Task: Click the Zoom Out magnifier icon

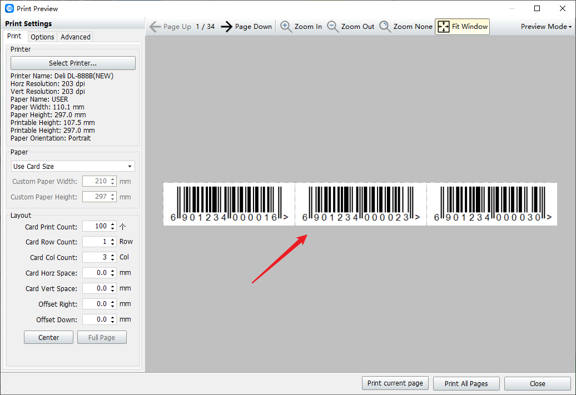Action: pyautogui.click(x=333, y=27)
